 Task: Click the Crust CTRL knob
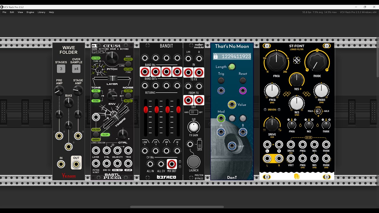click(x=123, y=135)
